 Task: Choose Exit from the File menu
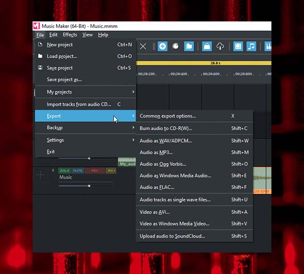(x=85, y=152)
